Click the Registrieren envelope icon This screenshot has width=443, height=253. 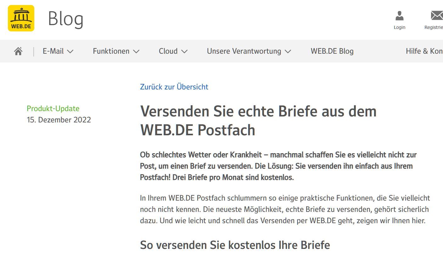coord(437,15)
